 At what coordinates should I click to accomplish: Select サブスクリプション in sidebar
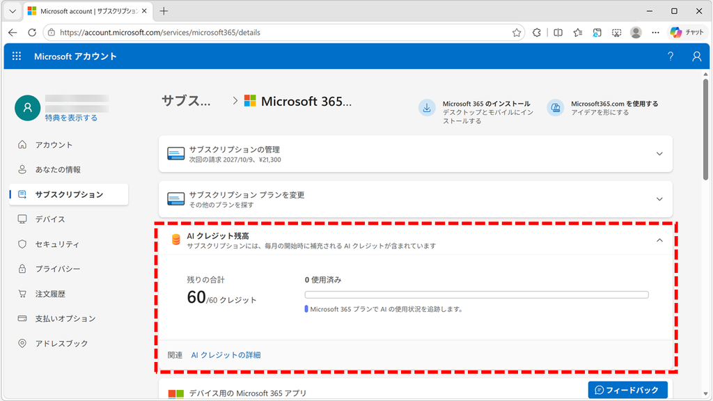[69, 195]
